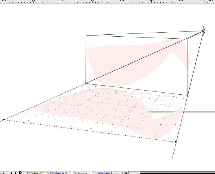Jump to last page arrow button

click(16, 173)
